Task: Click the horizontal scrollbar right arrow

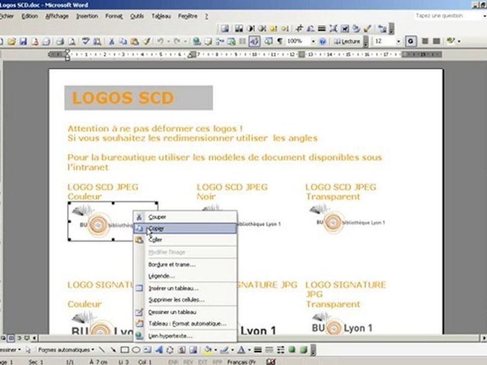Action: click(x=484, y=338)
